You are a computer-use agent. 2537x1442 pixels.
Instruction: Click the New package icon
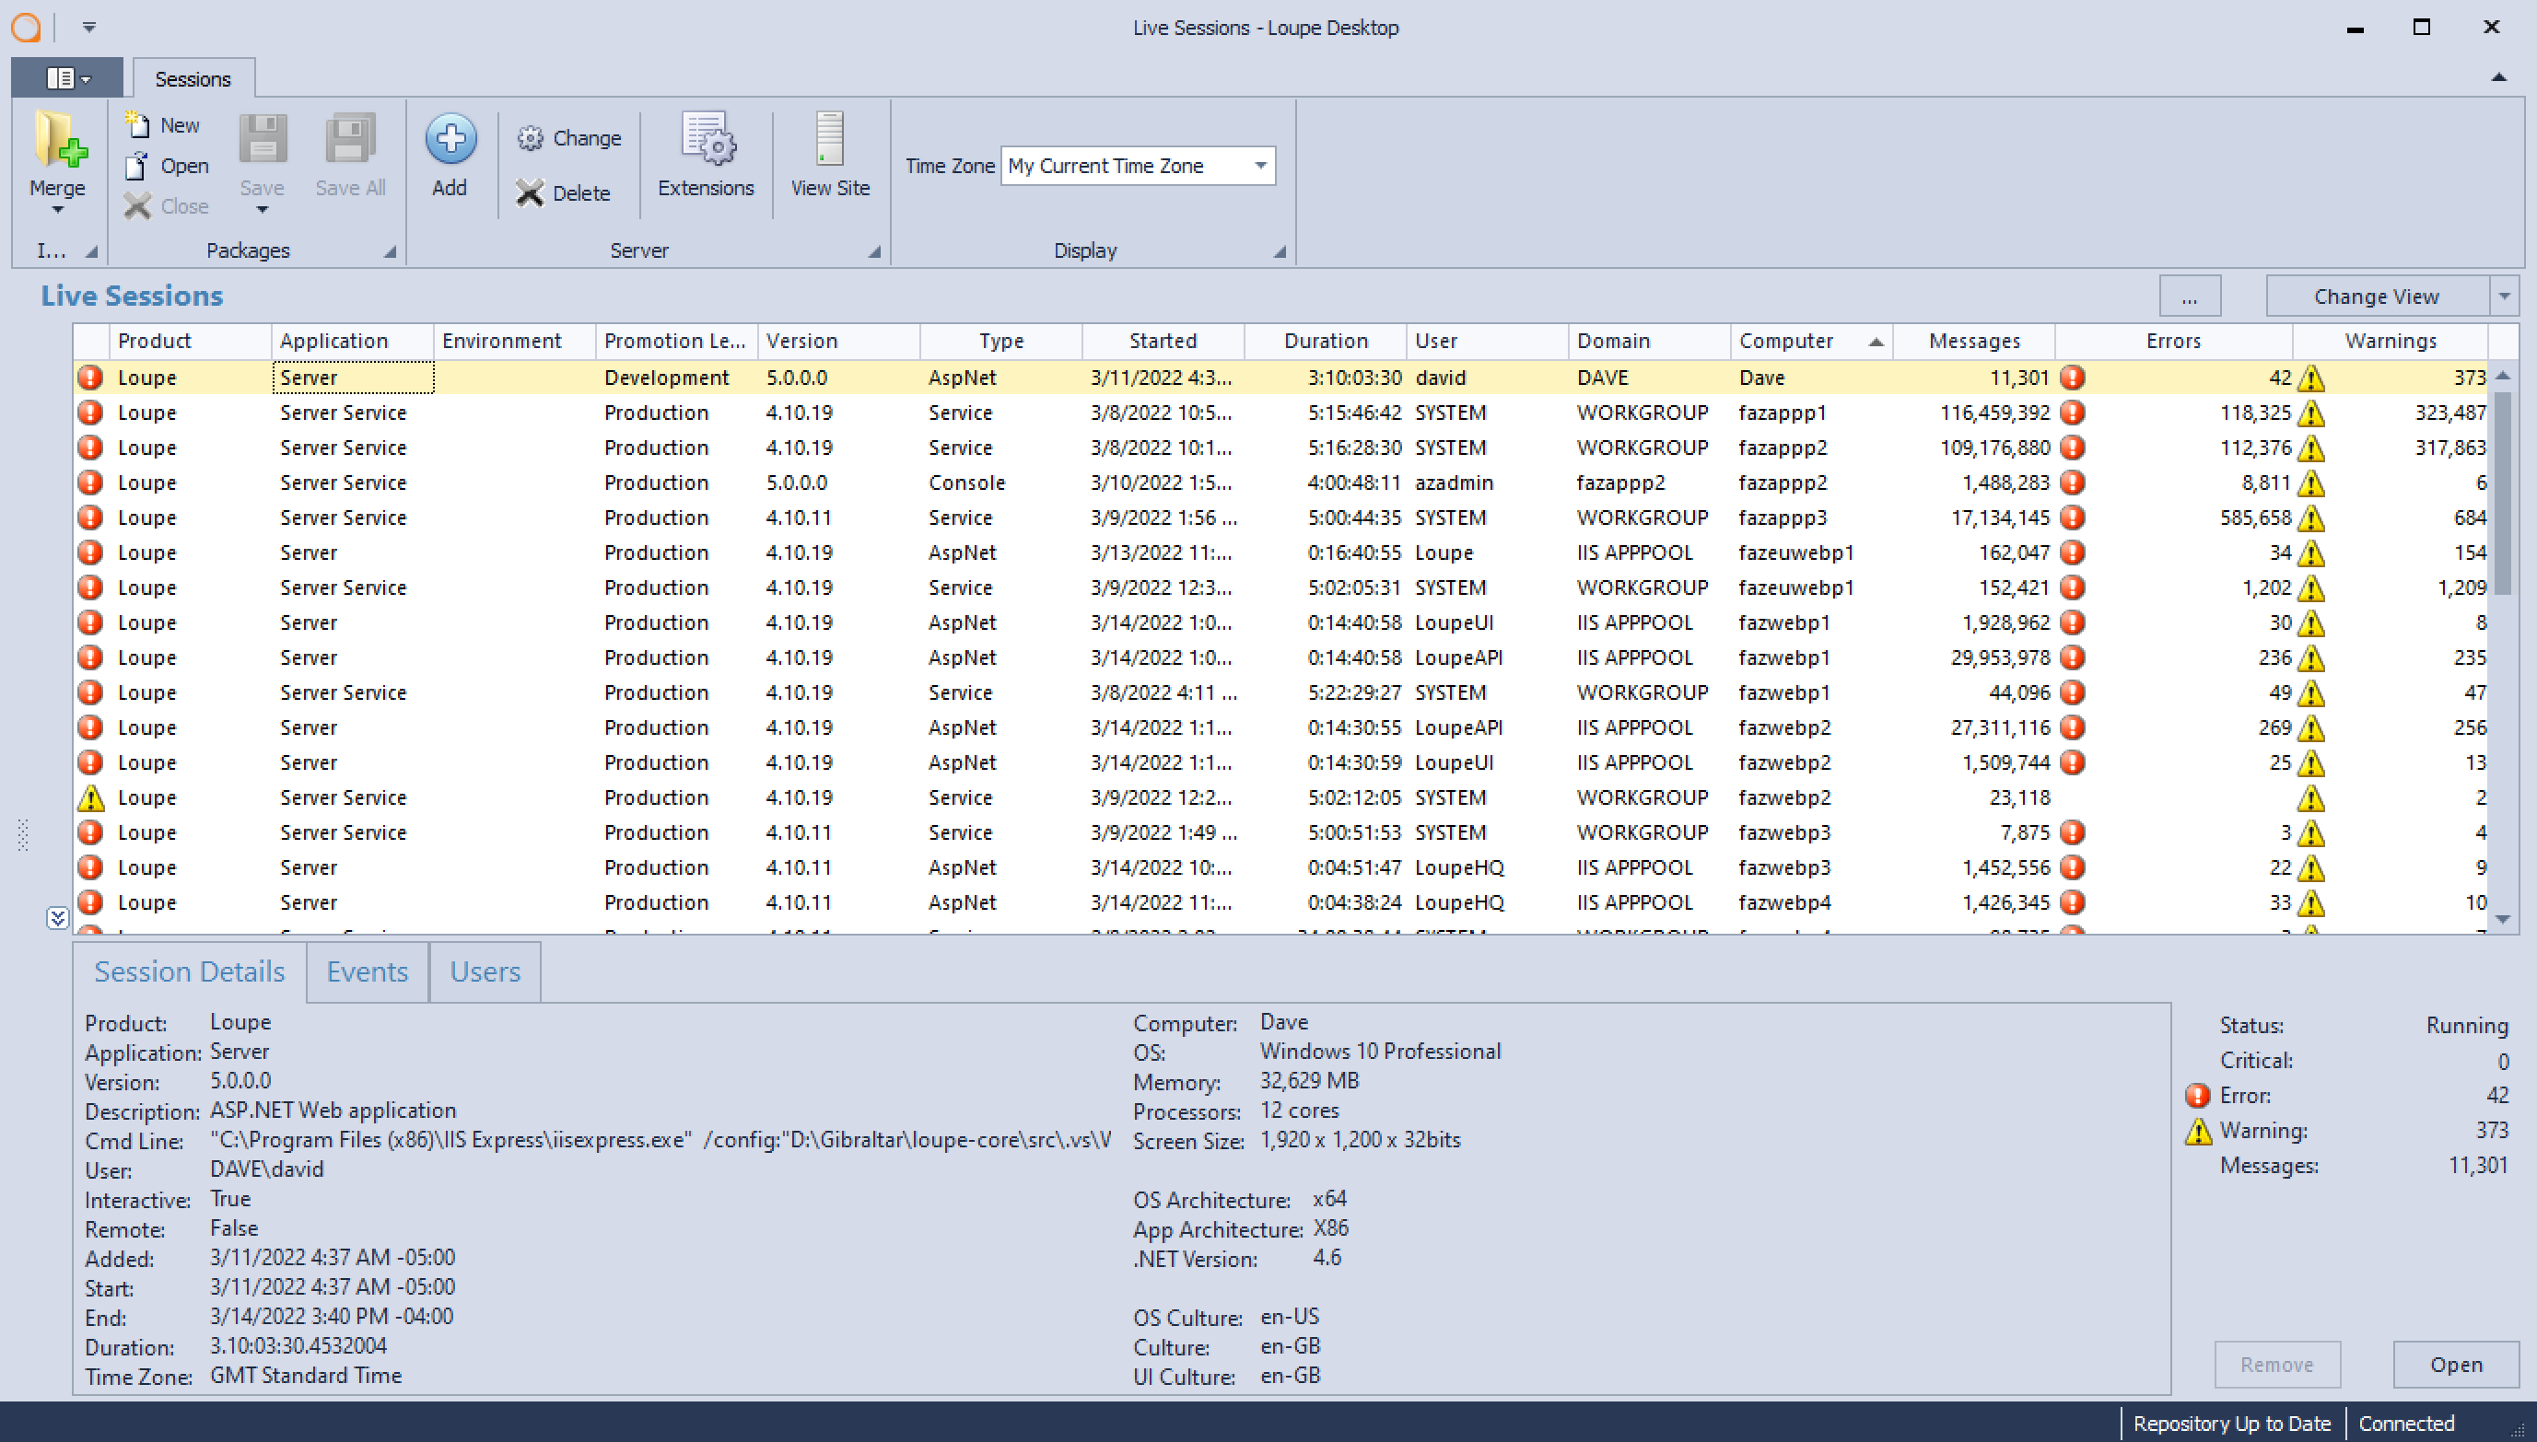tap(137, 125)
